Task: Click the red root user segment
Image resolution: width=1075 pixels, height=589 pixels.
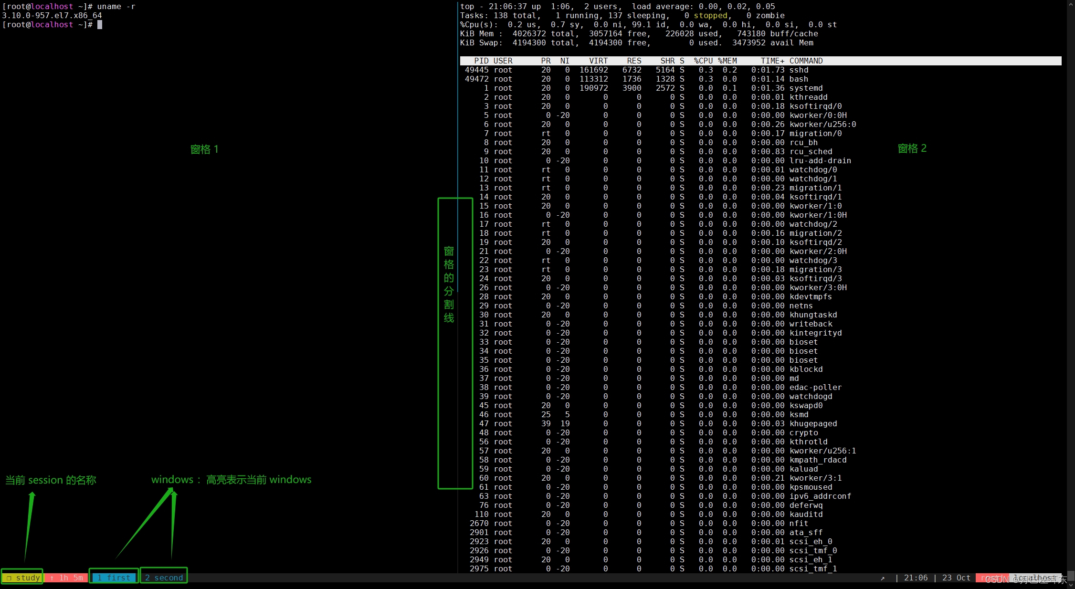Action: [x=991, y=578]
